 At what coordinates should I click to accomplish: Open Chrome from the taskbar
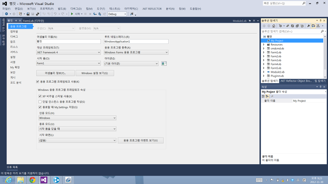pyautogui.click(x=32, y=180)
